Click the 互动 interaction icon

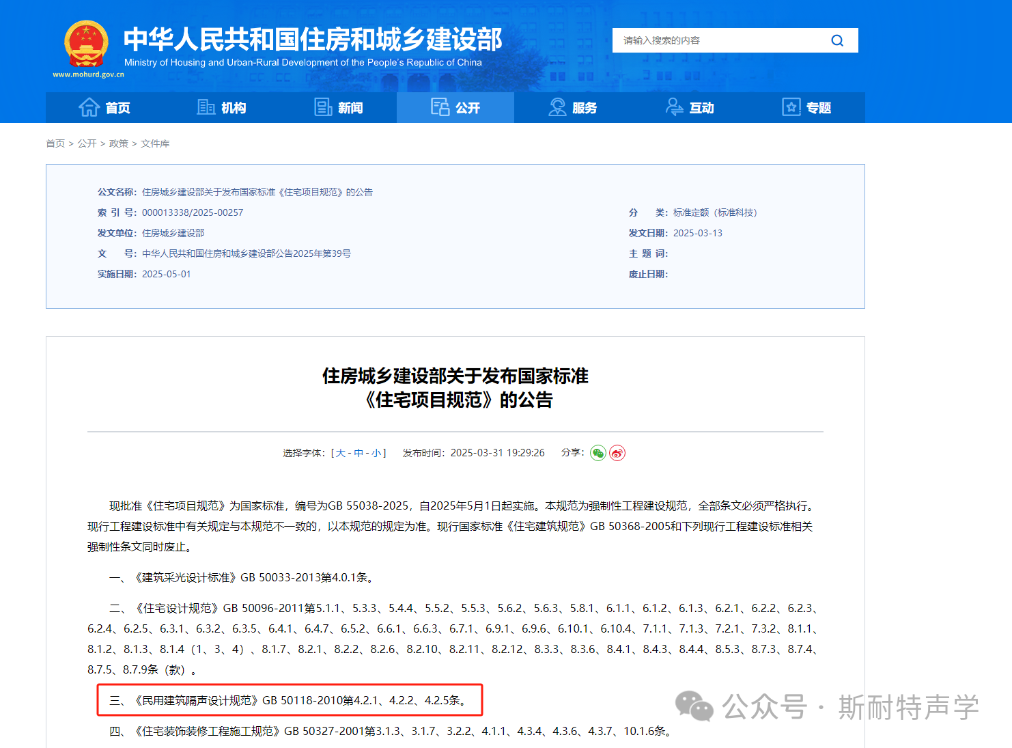(x=675, y=107)
